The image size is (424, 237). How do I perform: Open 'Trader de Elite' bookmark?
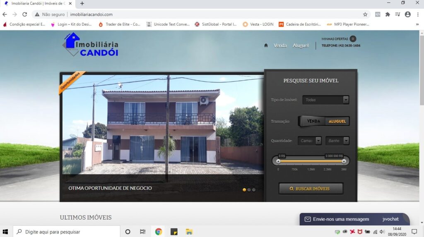120,24
